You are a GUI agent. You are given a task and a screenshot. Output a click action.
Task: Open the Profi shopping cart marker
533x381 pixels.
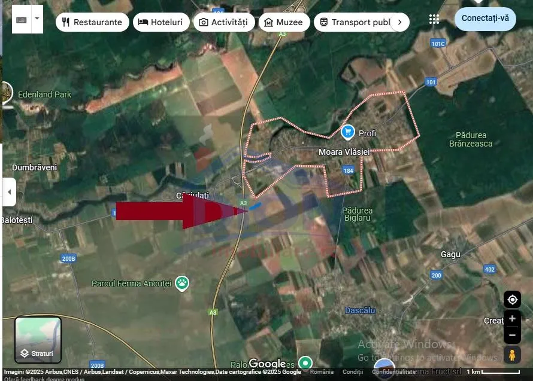[347, 132]
